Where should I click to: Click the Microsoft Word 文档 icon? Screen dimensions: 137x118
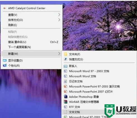66,76
